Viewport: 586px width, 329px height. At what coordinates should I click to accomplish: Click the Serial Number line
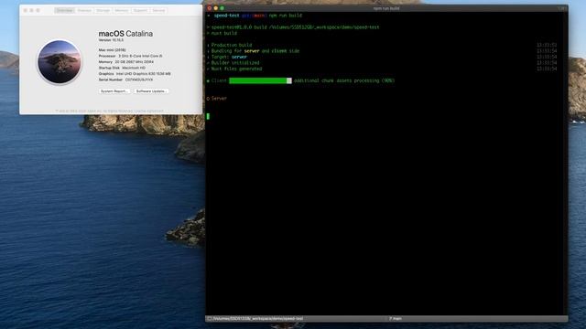tap(125, 80)
